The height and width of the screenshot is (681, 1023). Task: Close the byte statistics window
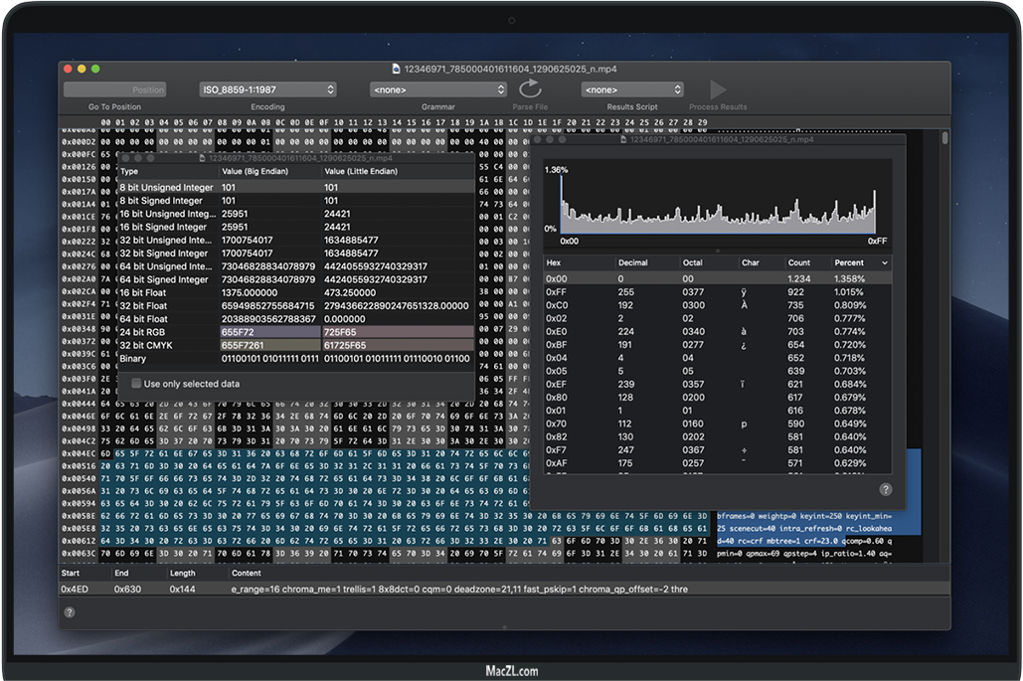click(538, 139)
